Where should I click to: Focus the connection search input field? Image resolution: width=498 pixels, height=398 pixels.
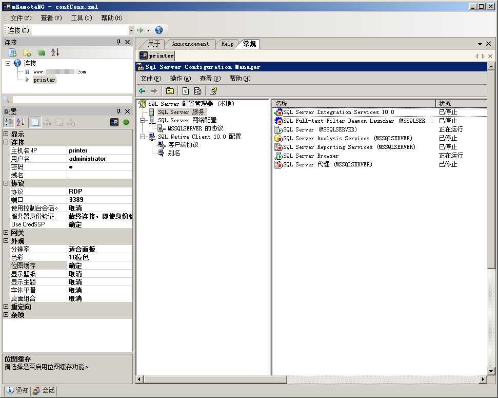click(x=72, y=99)
